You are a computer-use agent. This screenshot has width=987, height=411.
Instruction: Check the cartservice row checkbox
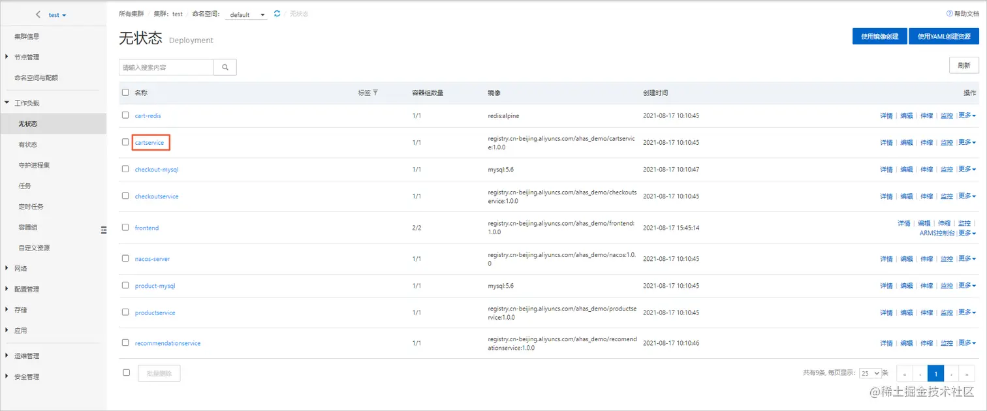pyautogui.click(x=125, y=142)
